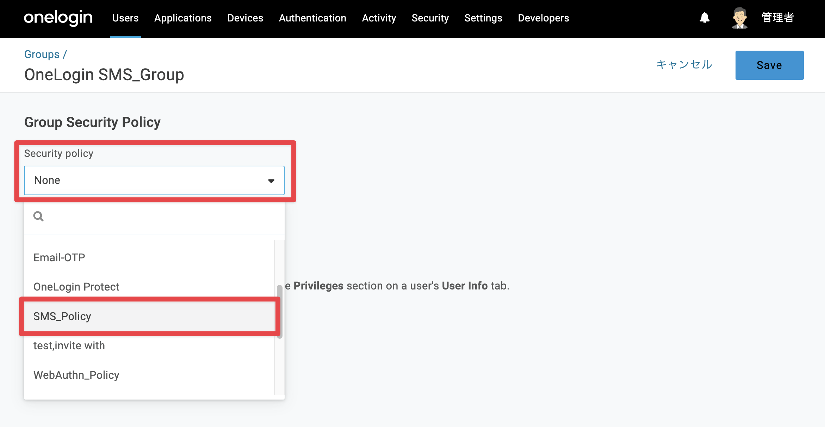Click the Security policy field label
The width and height of the screenshot is (825, 427).
[x=58, y=153]
